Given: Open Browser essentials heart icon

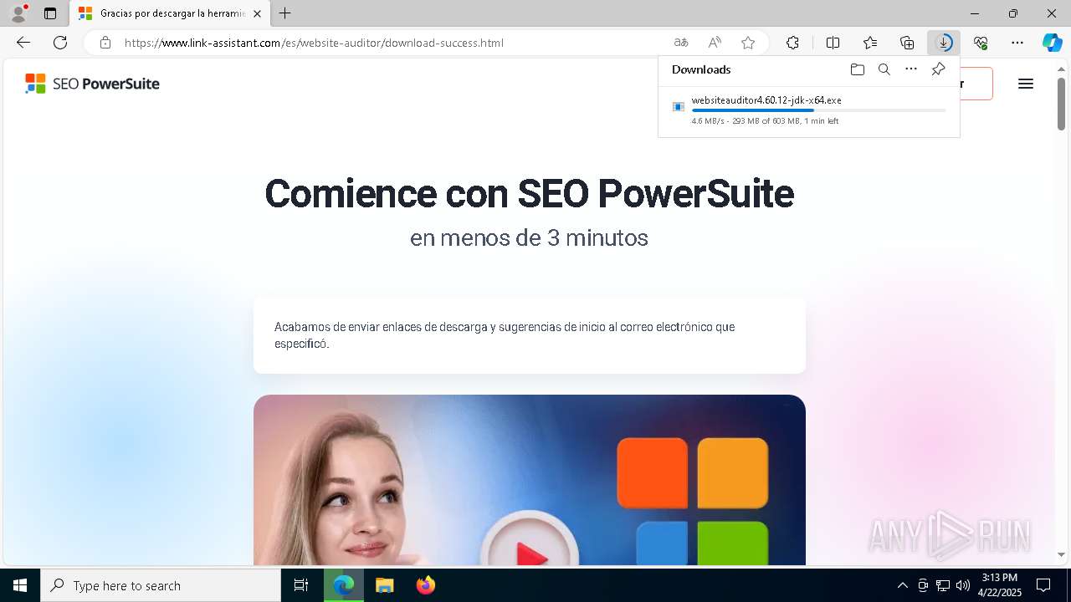Looking at the screenshot, I should [x=981, y=43].
